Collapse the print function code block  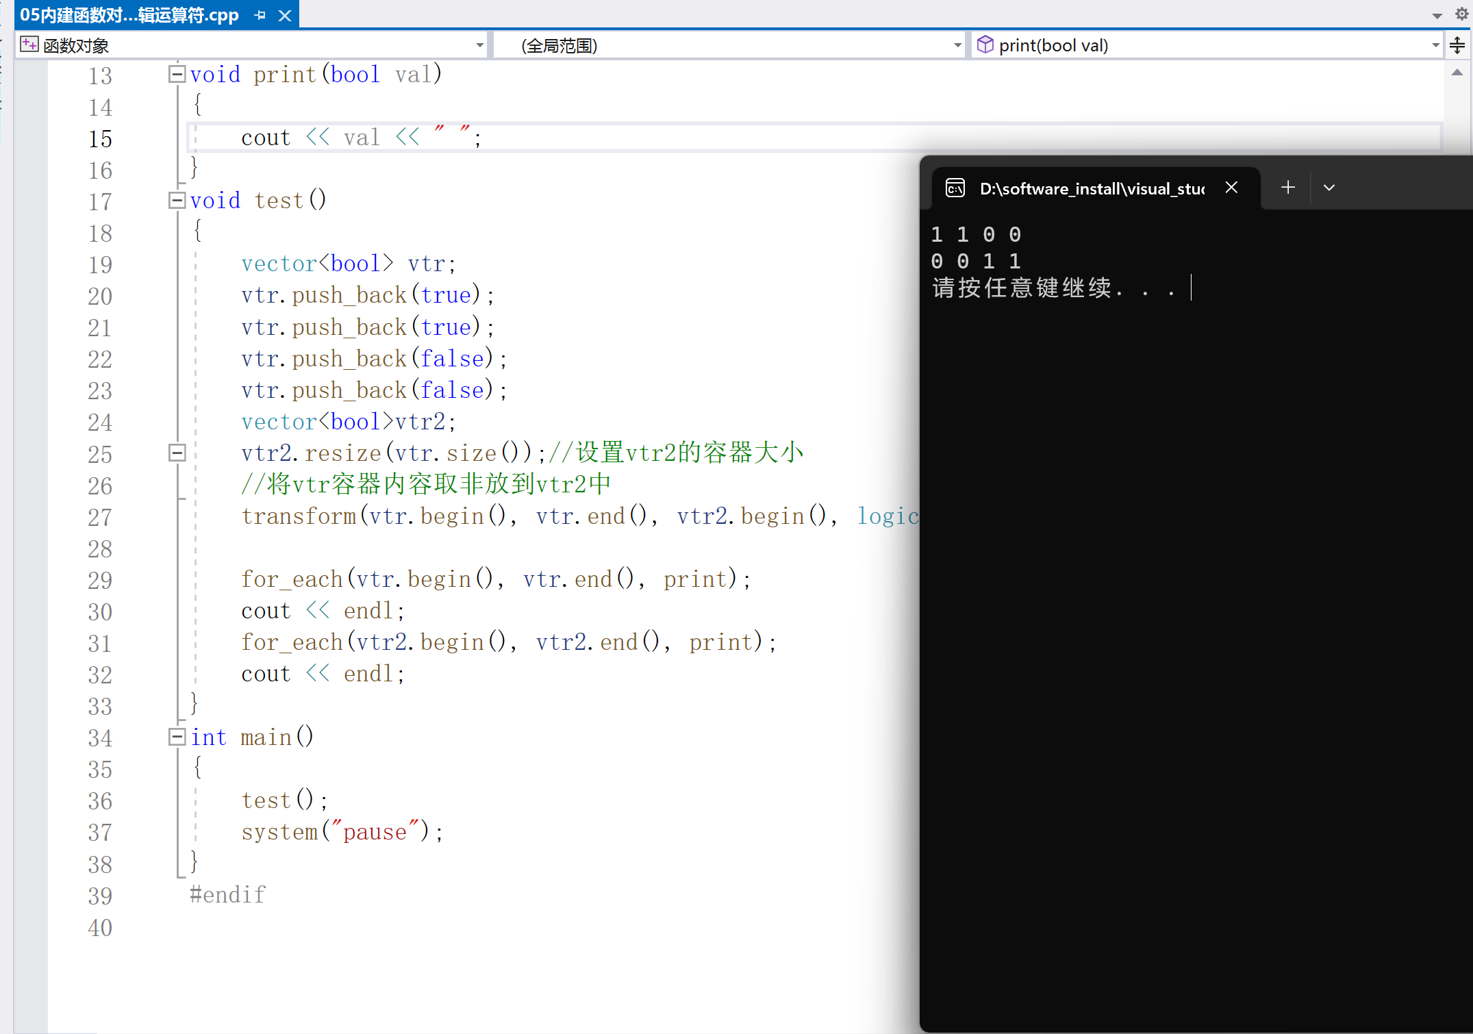coord(177,74)
